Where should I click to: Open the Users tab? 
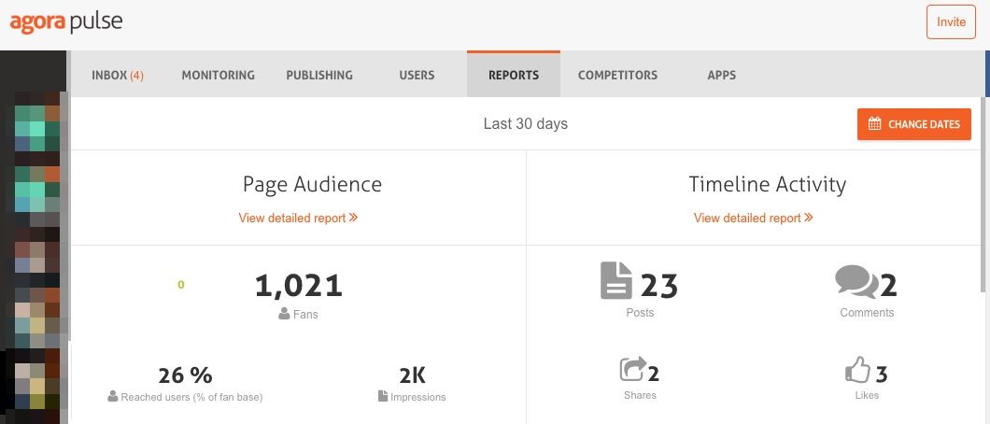click(417, 75)
